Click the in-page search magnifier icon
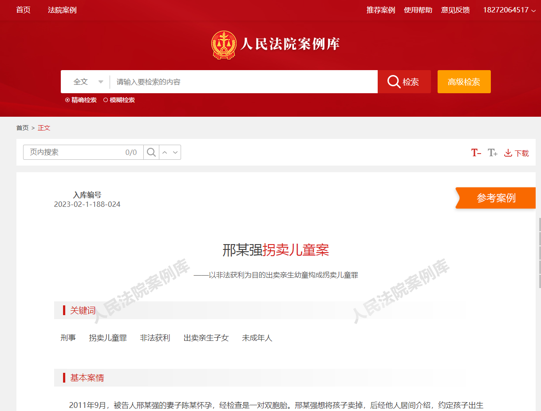 coord(151,152)
